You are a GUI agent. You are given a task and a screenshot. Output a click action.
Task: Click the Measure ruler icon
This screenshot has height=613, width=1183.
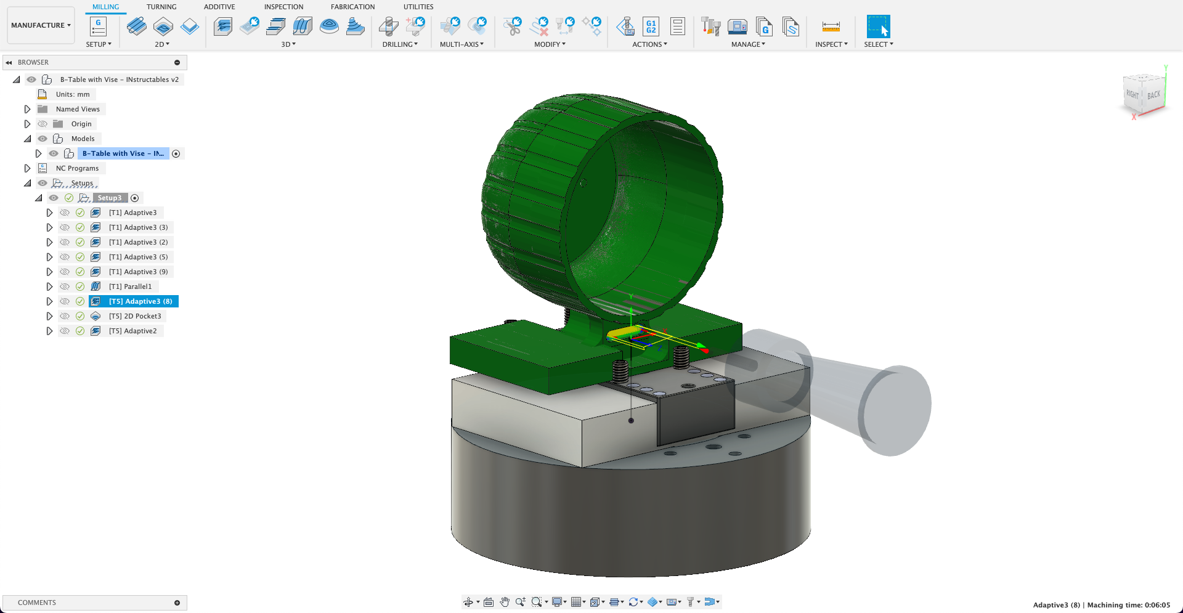point(831,26)
